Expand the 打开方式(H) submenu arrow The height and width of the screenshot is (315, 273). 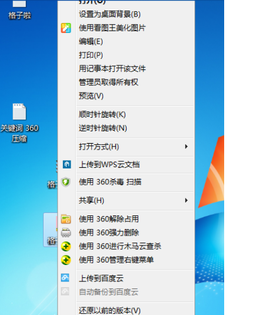click(187, 147)
